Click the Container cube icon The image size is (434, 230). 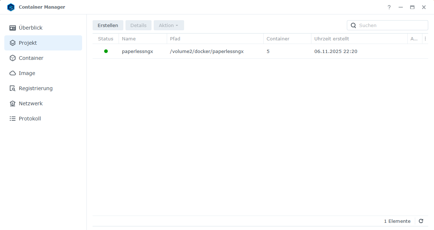(13, 58)
